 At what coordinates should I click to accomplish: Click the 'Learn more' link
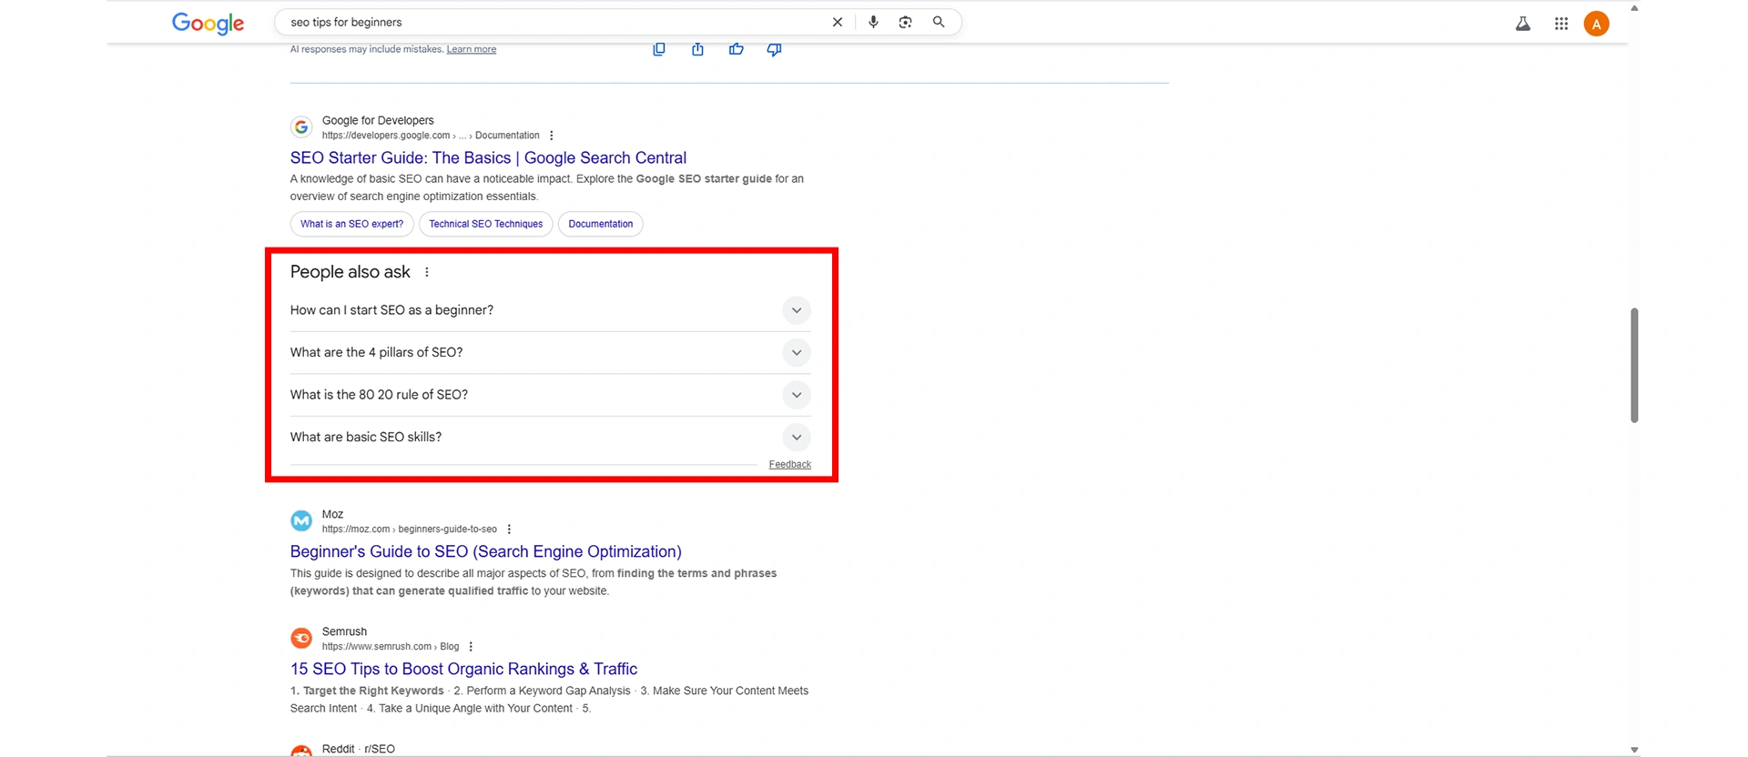pos(471,49)
